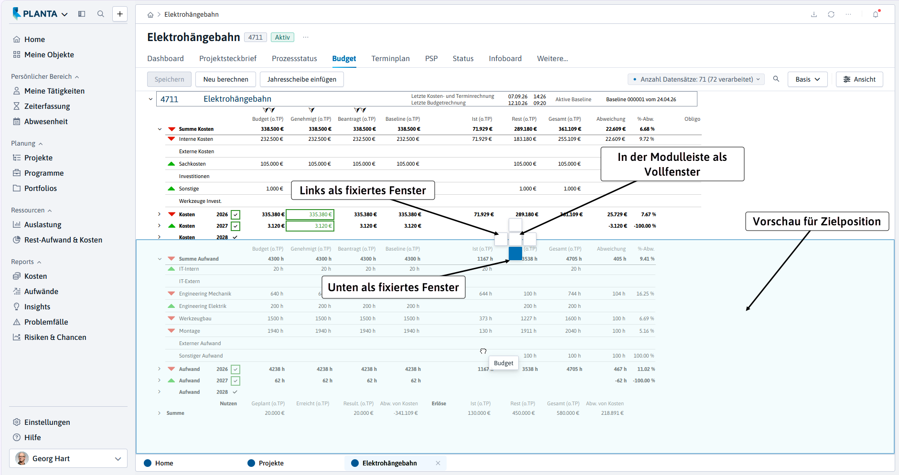
Task: Open ellipsis menu next to Aktiv badge
Action: pos(306,37)
